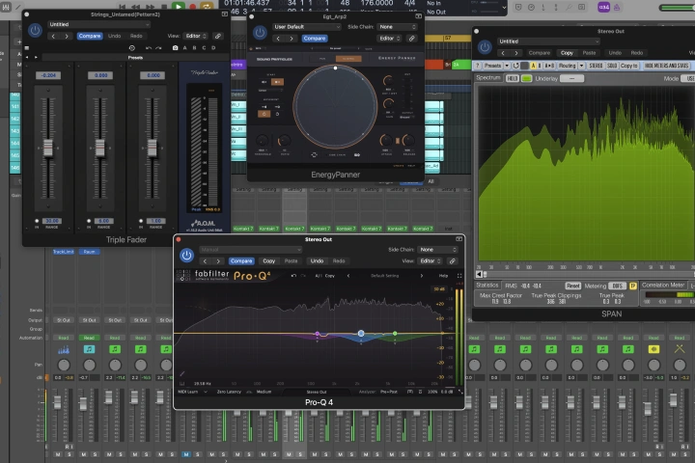Click green spectrum color button in SPAN
This screenshot has width=695, height=463.
click(x=526, y=78)
